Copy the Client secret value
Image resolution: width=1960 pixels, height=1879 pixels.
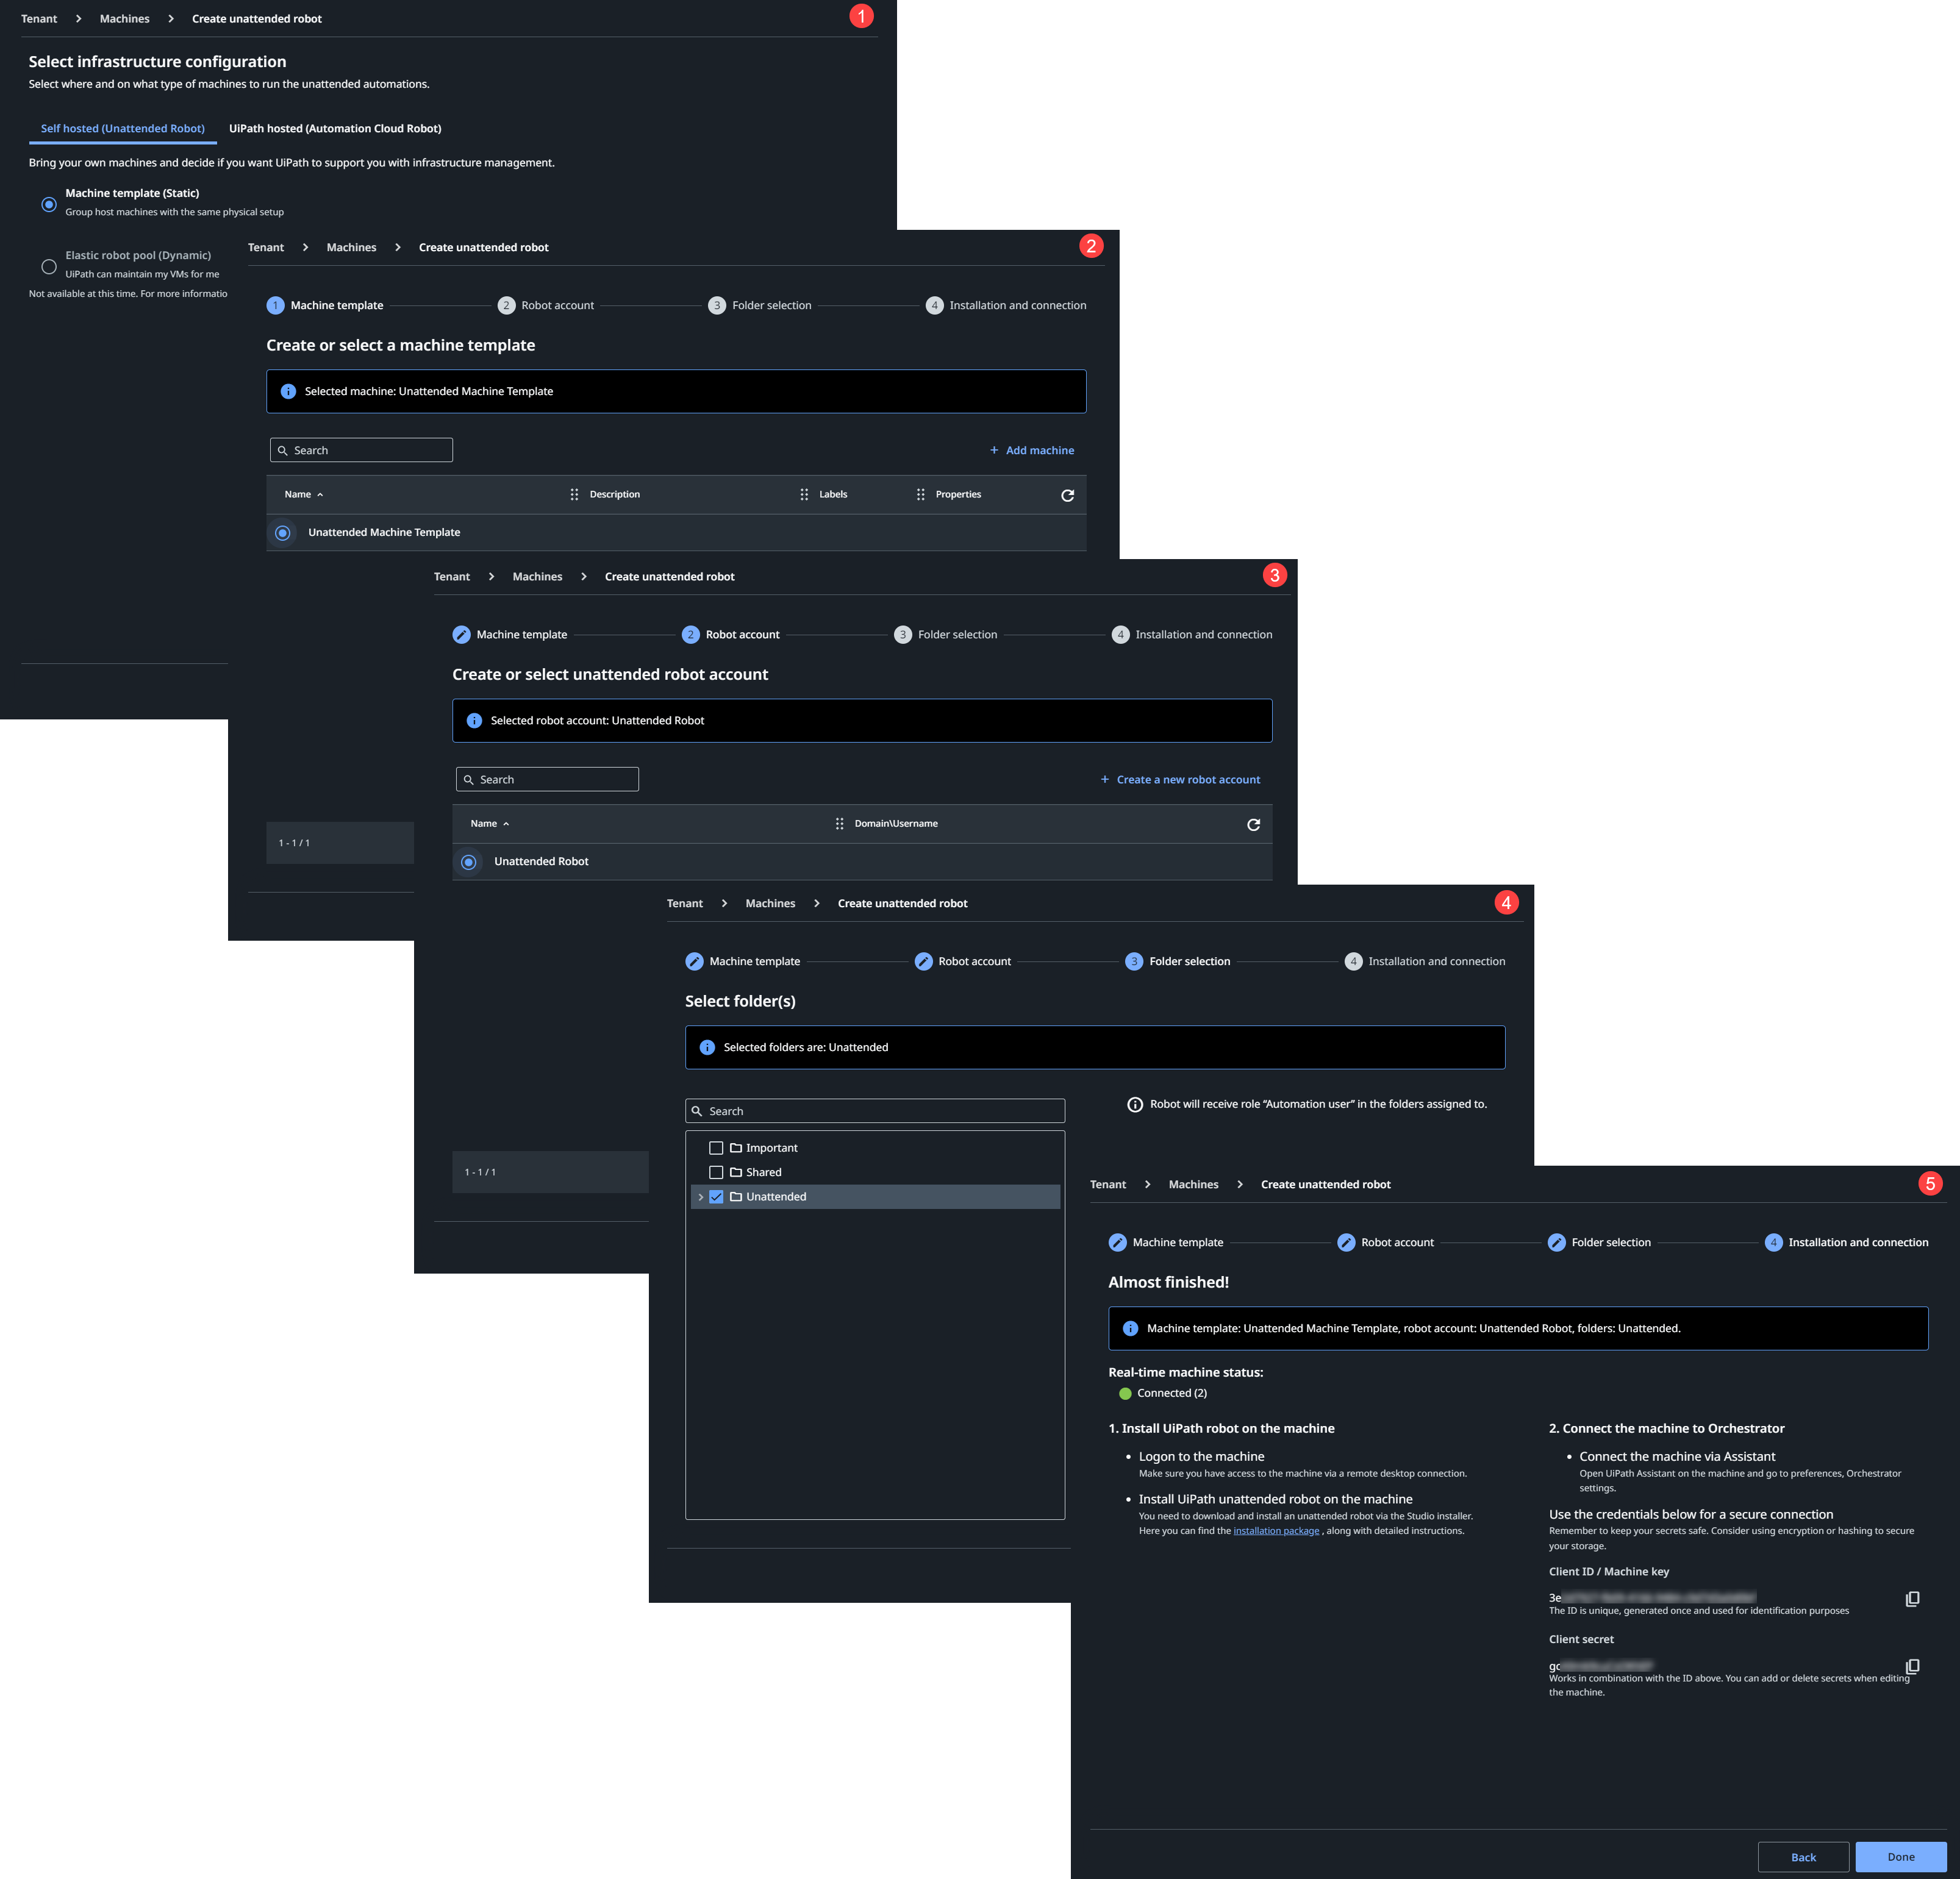click(x=1912, y=1665)
